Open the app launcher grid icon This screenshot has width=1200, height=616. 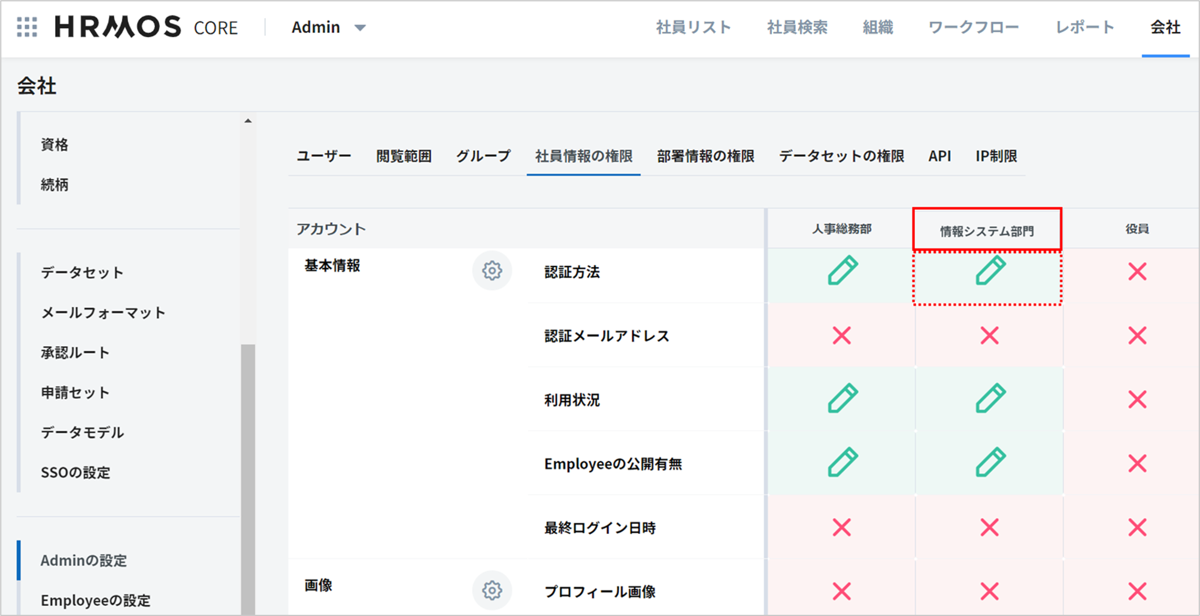click(27, 27)
